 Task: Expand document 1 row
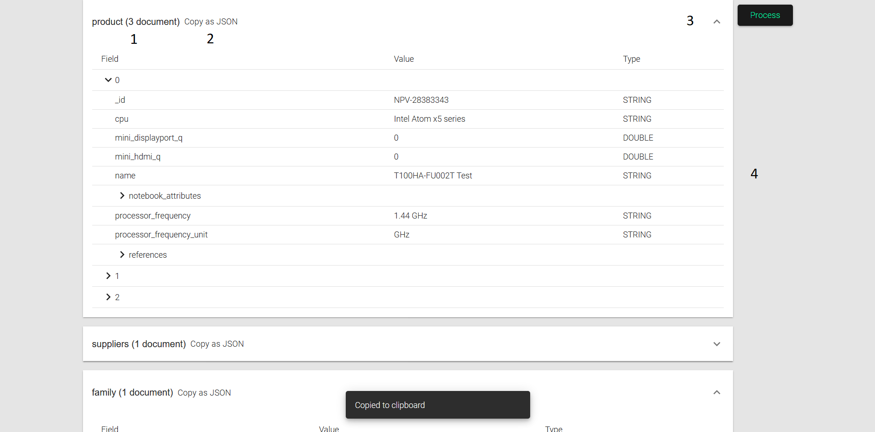(x=108, y=276)
